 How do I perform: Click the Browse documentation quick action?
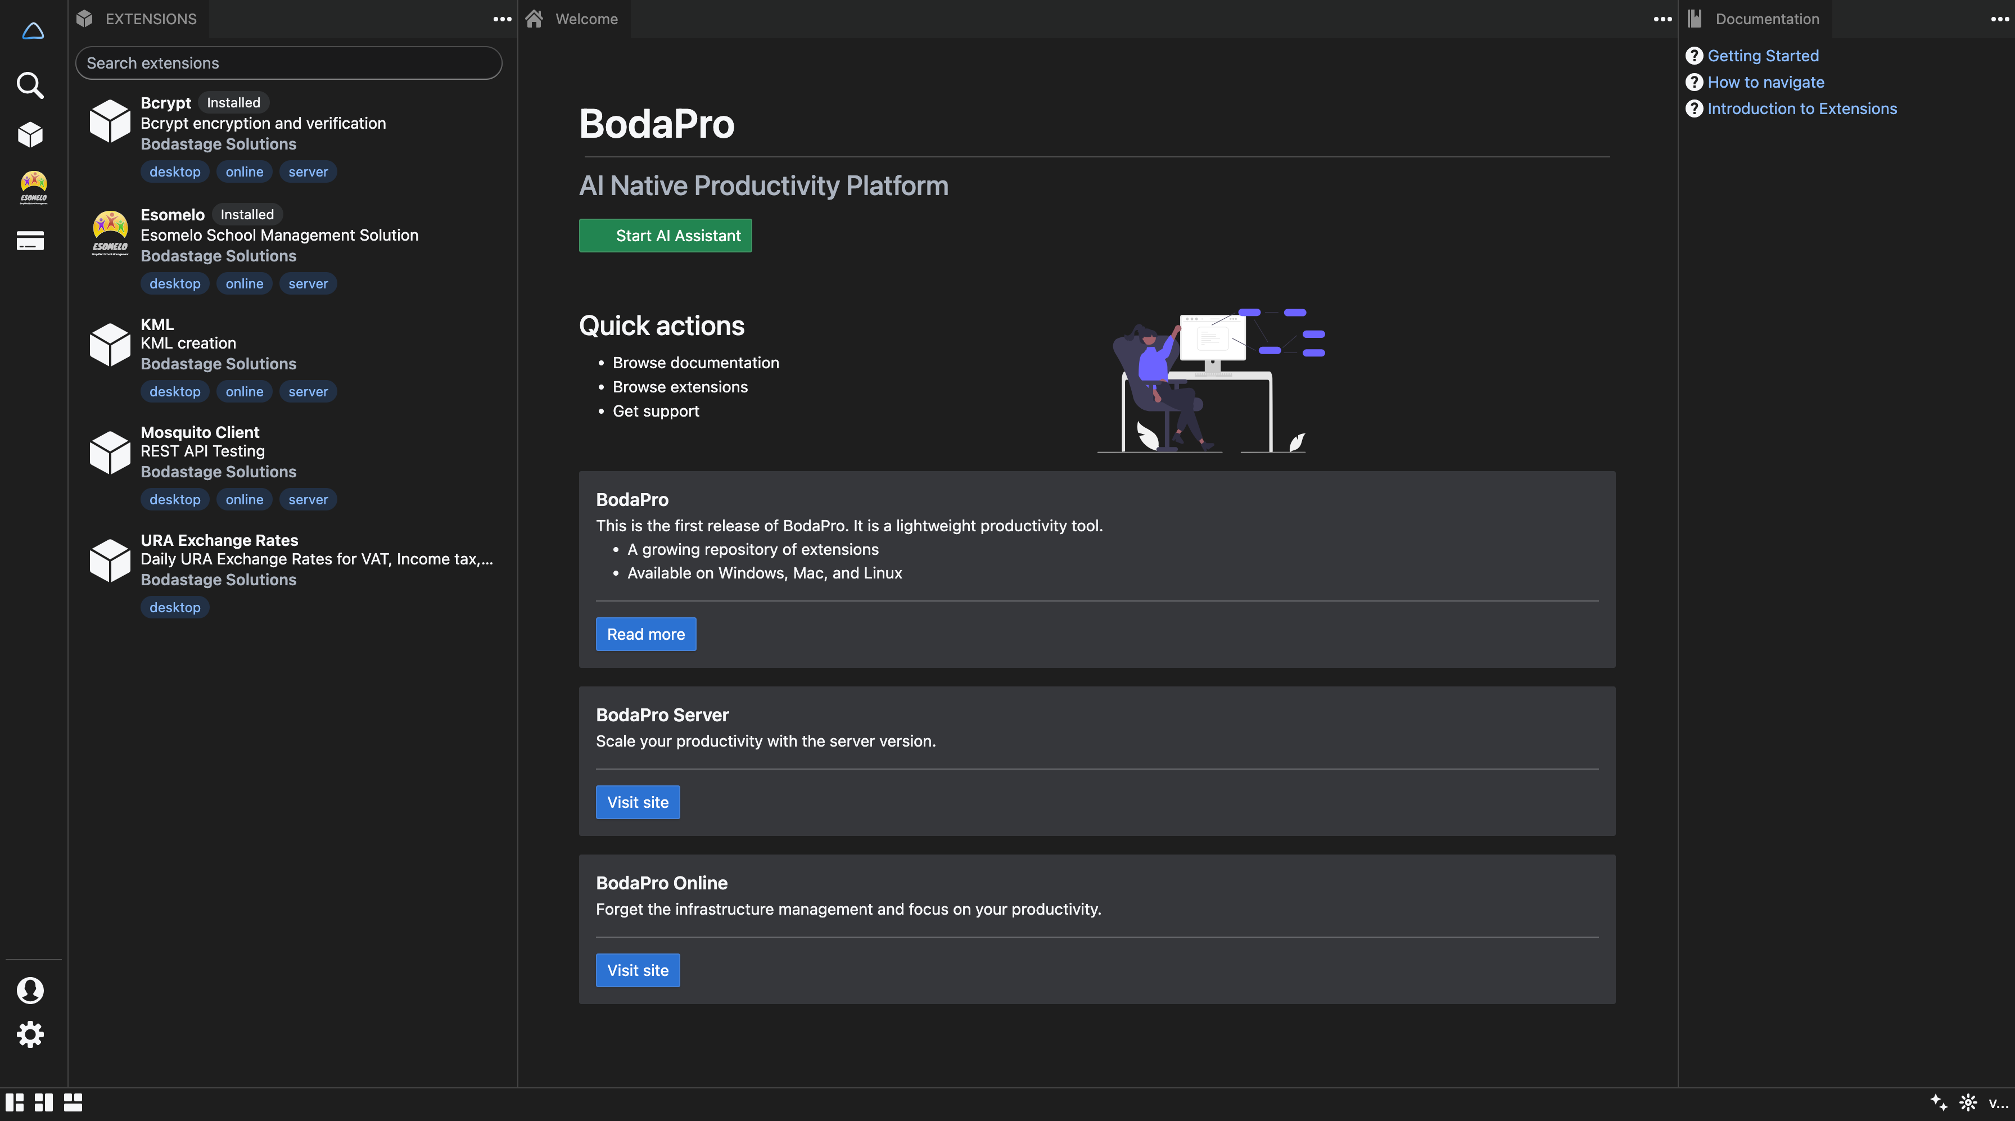(695, 363)
